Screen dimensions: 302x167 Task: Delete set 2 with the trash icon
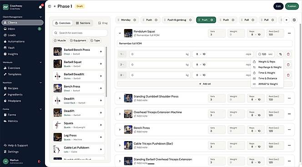tap(288, 65)
